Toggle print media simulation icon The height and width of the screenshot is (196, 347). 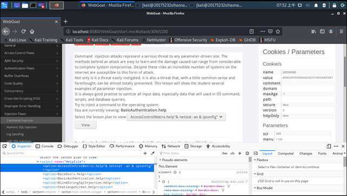[x=247, y=153]
